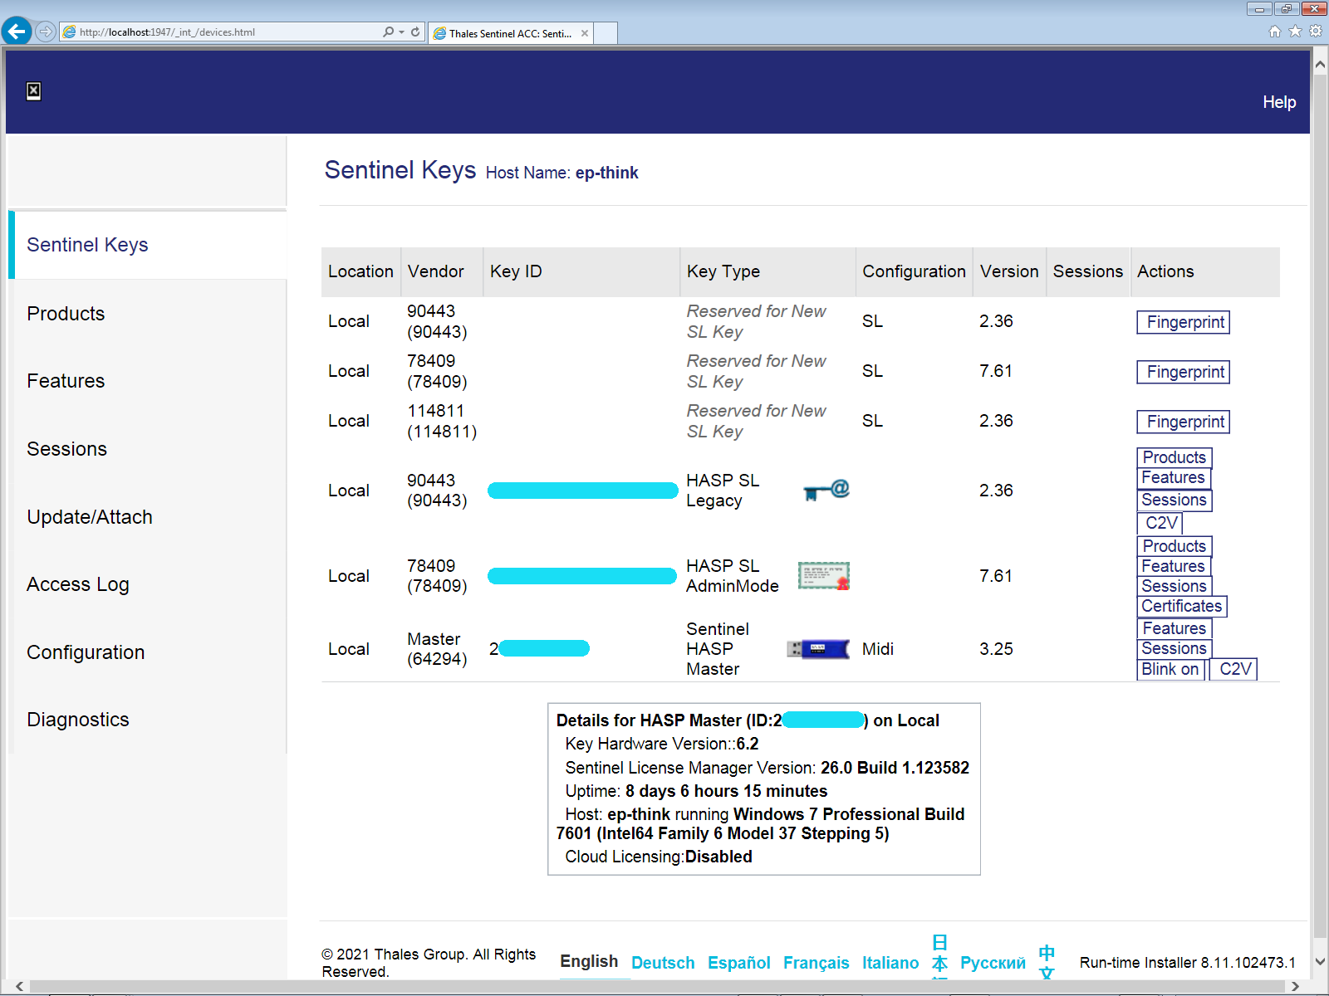This screenshot has width=1329, height=996.
Task: Open Configuration in sidebar menu
Action: [x=86, y=652]
